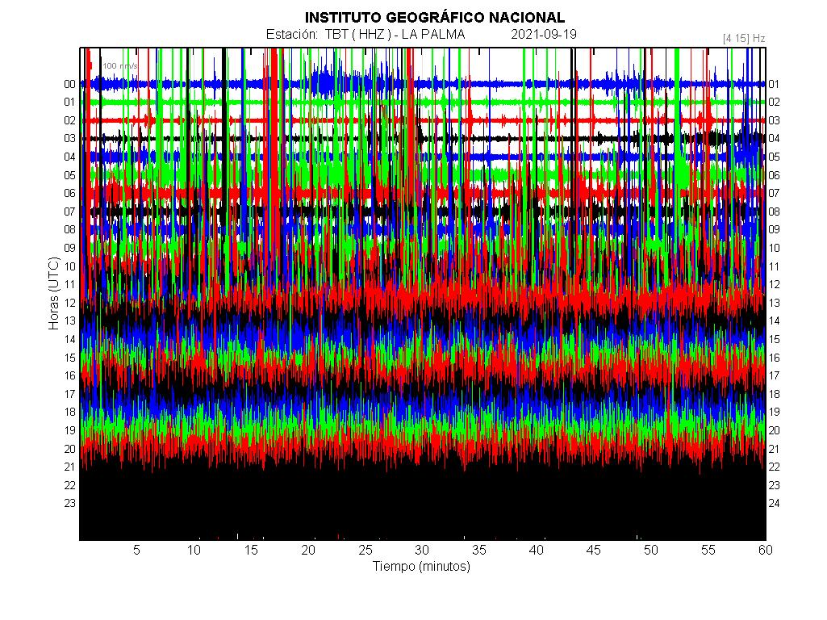Click the [4 15] Hz filter label

[744, 38]
